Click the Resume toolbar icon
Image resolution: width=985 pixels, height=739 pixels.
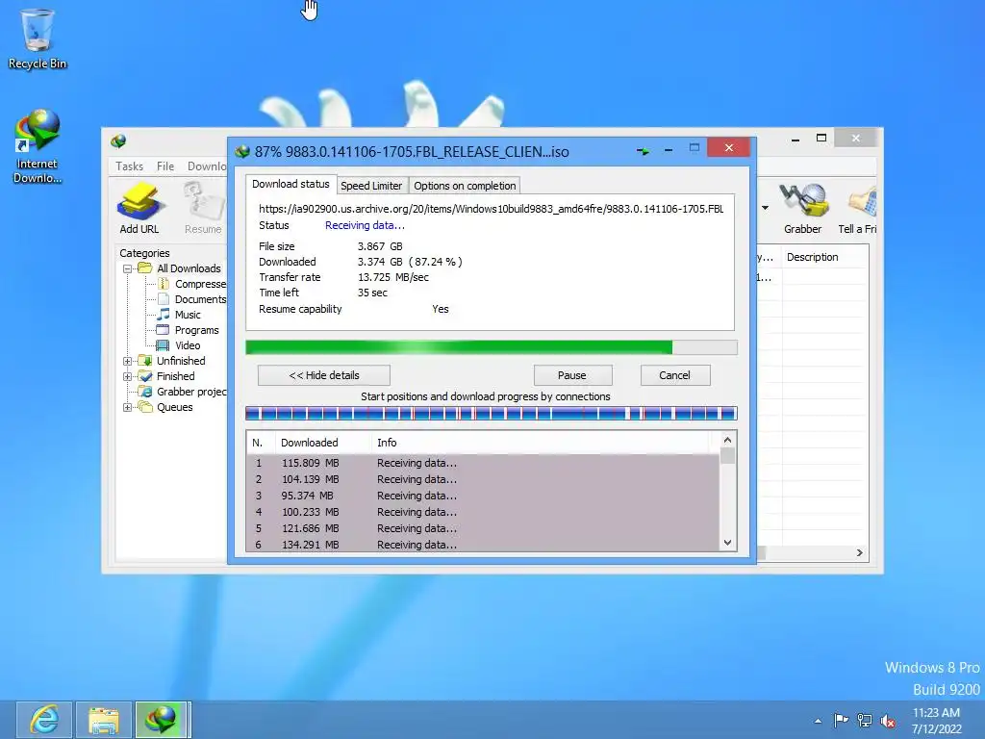click(x=203, y=209)
